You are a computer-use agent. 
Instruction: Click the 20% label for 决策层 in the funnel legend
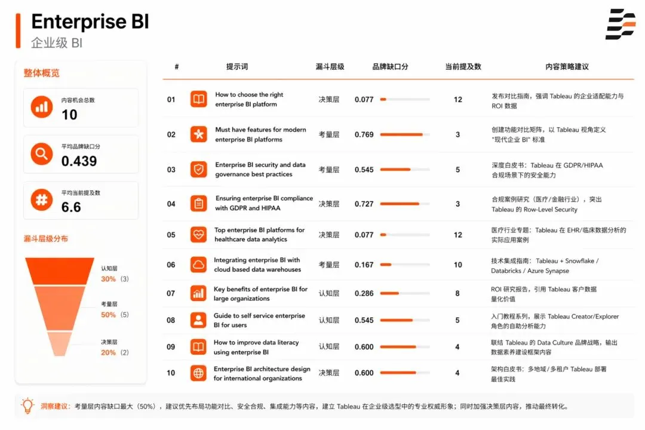tap(108, 352)
